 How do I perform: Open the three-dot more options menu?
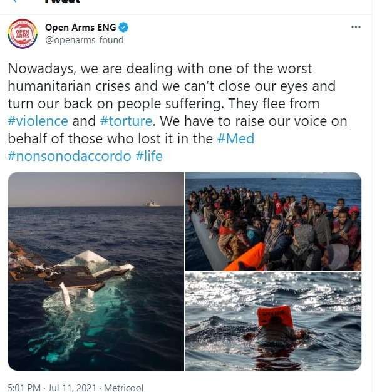point(356,27)
